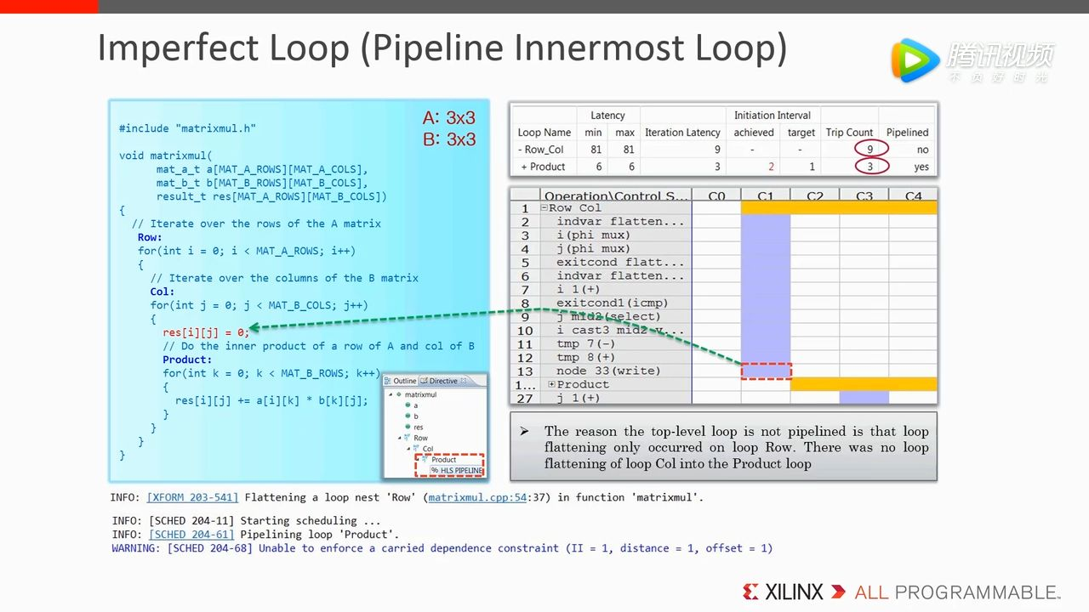Switch to the Outline tab
Image resolution: width=1089 pixels, height=612 pixels.
(x=401, y=381)
